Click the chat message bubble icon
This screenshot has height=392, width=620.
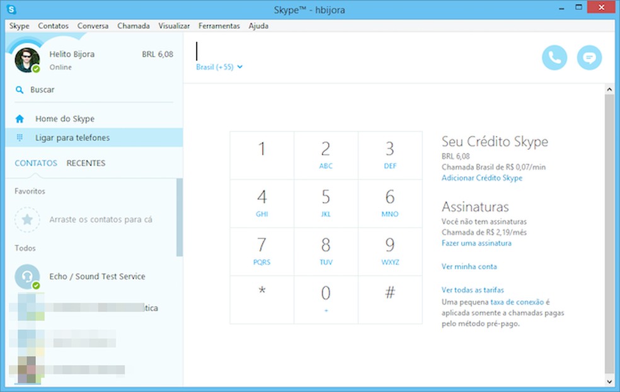[589, 58]
